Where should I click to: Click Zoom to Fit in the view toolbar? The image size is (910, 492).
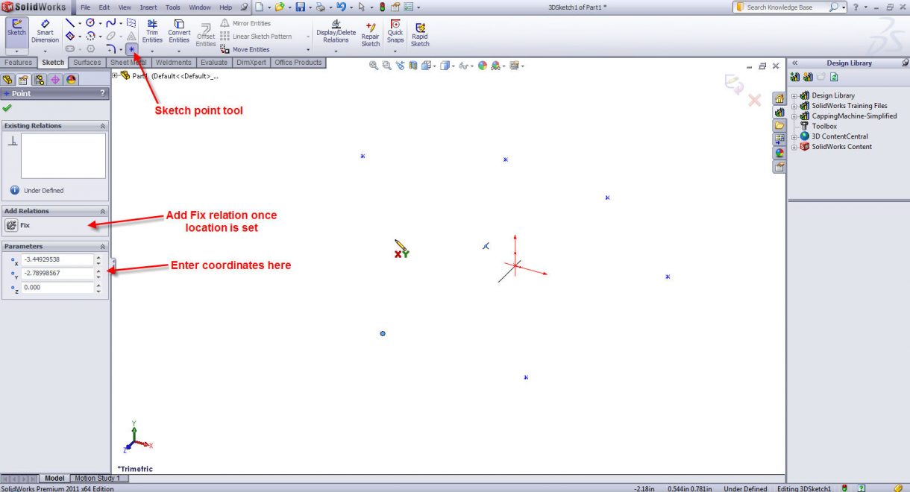coord(374,66)
